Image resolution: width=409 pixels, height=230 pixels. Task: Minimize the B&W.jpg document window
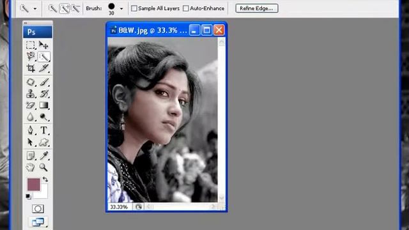click(194, 30)
